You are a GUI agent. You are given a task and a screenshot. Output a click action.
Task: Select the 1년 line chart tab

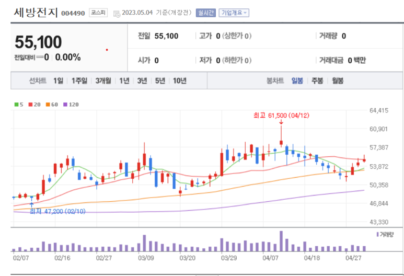click(x=124, y=81)
